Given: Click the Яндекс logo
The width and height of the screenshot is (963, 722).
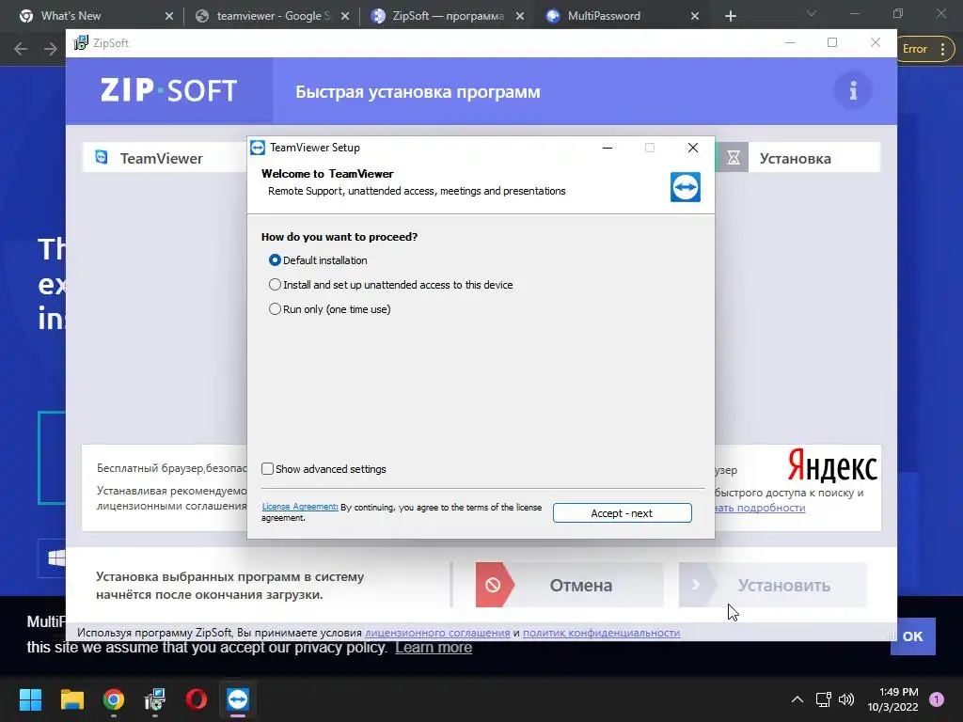Looking at the screenshot, I should pos(832,466).
